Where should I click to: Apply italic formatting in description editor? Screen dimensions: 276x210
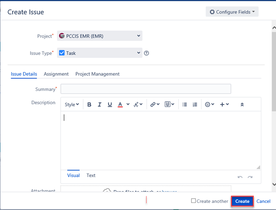(100, 105)
